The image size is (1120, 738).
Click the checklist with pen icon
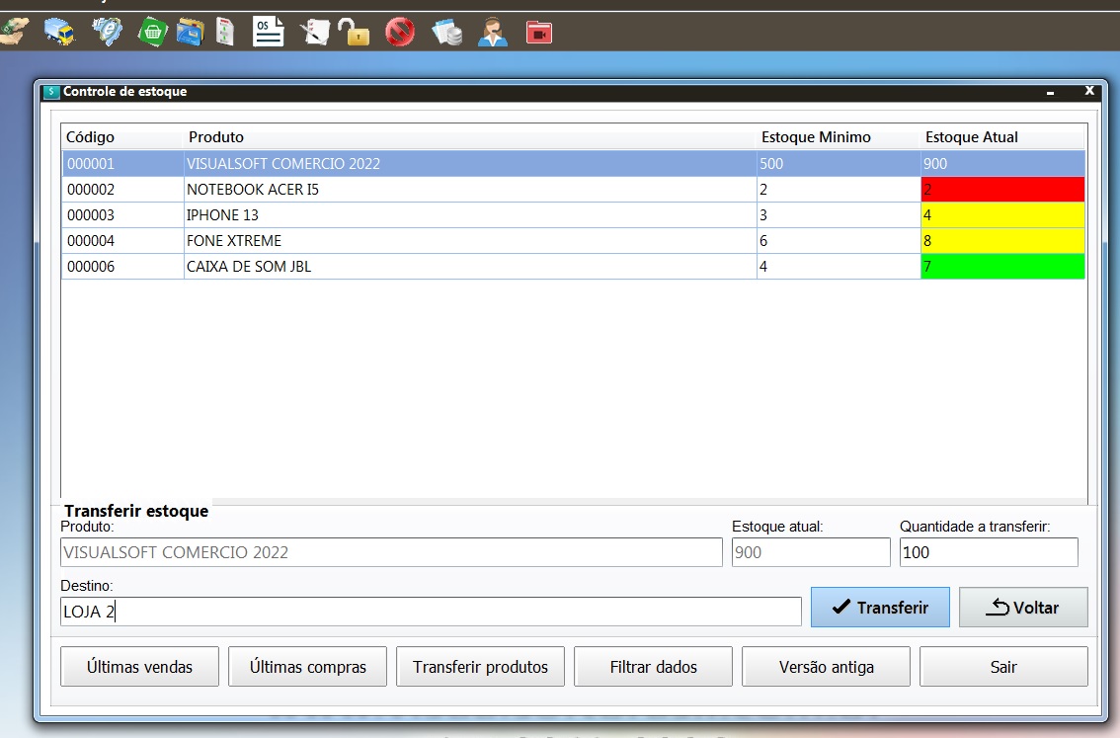(x=315, y=33)
